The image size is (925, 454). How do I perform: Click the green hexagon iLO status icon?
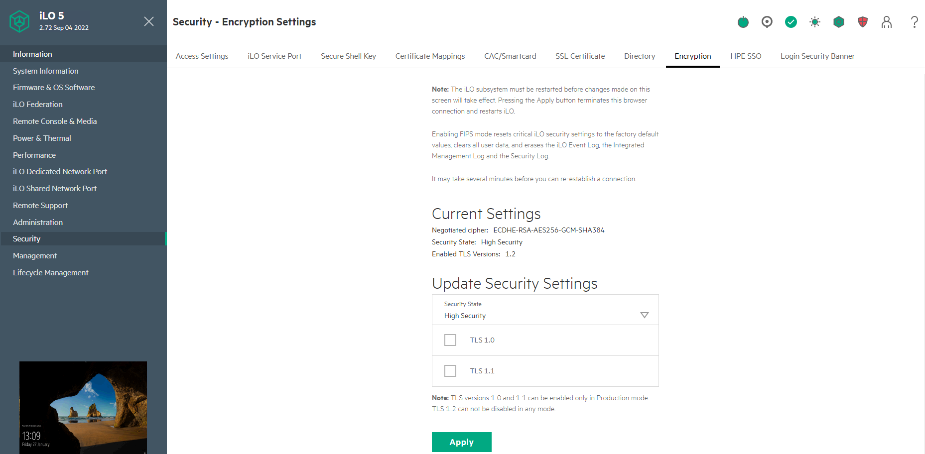pyautogui.click(x=838, y=22)
